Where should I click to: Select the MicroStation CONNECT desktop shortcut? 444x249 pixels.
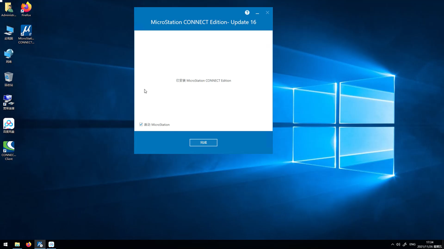(x=26, y=34)
